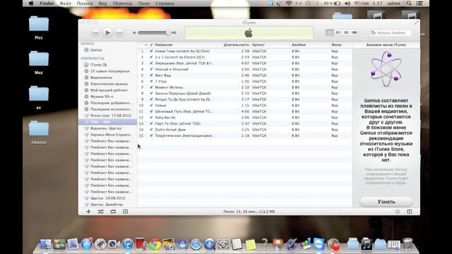
Task: Open search options magnifier dropdown
Action: coord(374,33)
